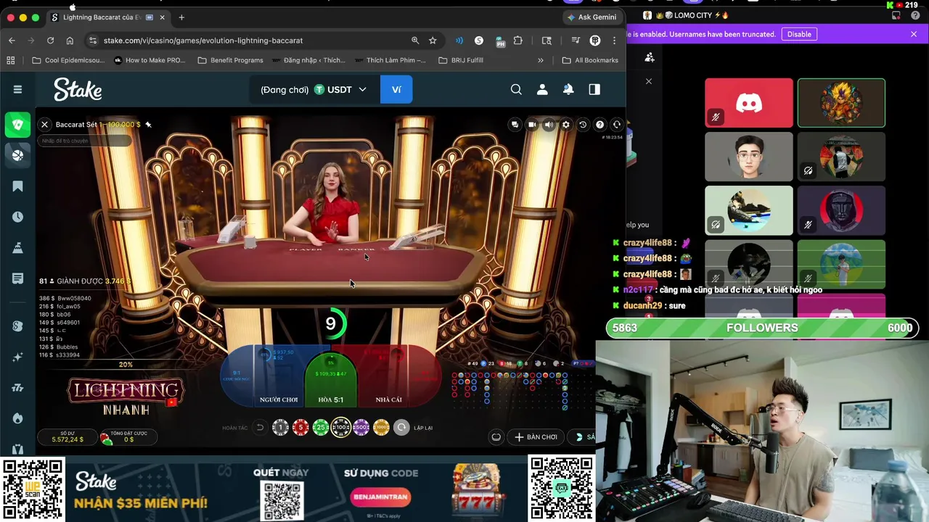Image resolution: width=929 pixels, height=522 pixels.
Task: Select the 1 chip
Action: pos(280,428)
